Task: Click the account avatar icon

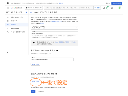Action: (x=120, y=8)
